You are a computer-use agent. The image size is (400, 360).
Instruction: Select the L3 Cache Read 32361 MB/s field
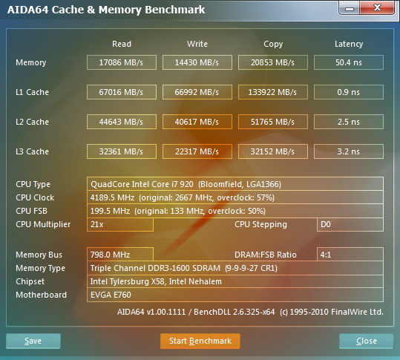[122, 151]
